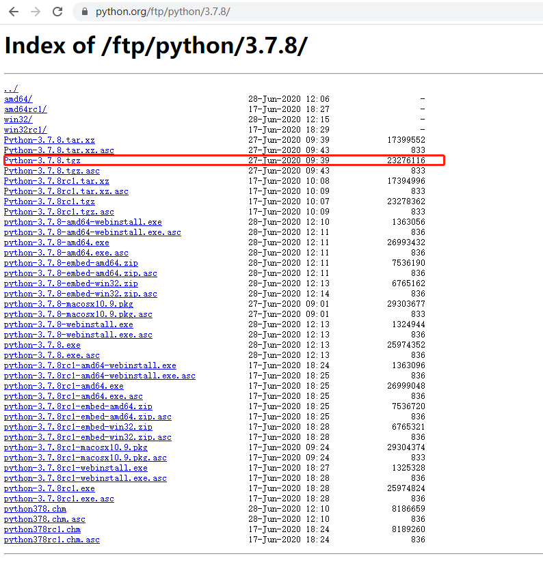Click python-3.7.8rc1-embed-amd64.zip.asc link
The height and width of the screenshot is (584, 543).
click(88, 417)
